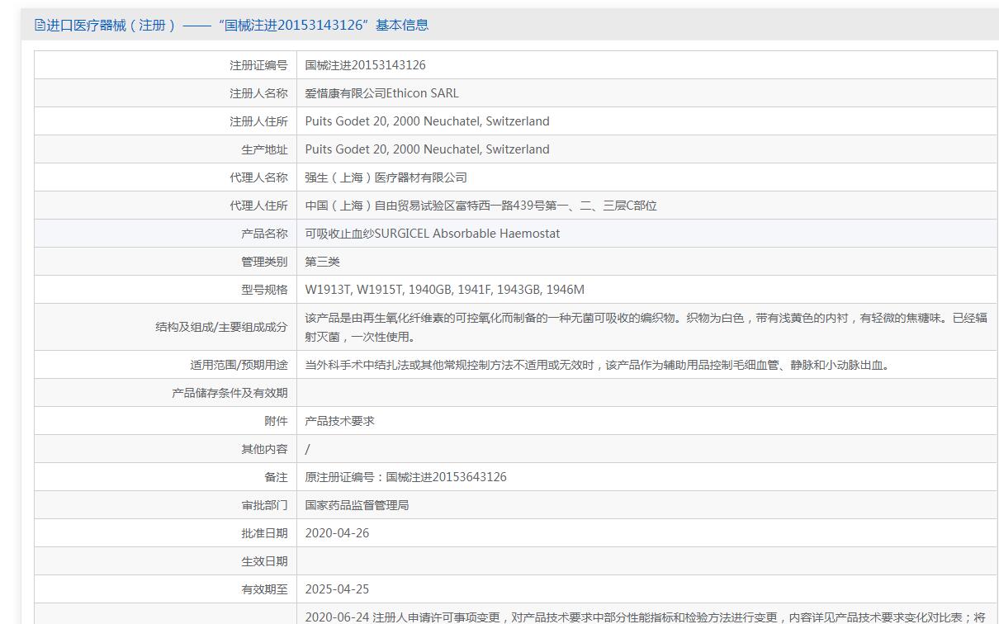Click the 产品储存条件及有效期 row label
999x624 pixels.
coord(230,393)
